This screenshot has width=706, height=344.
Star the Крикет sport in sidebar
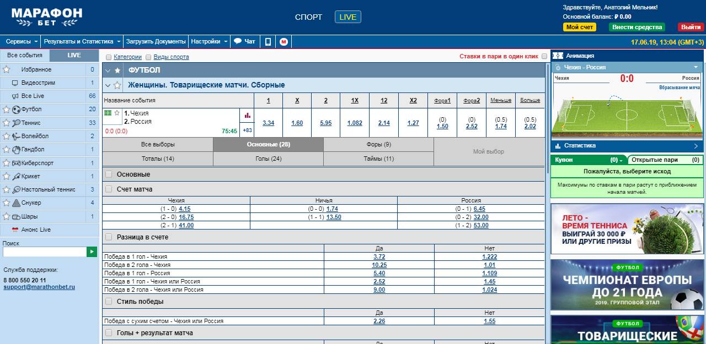(x=7, y=176)
